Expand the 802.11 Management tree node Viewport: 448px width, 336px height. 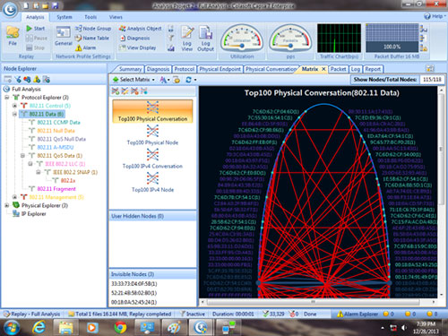point(14,197)
